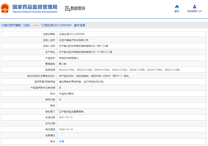Screen dimensions: 208x146
Task: Select 辽宁省药品监督管理局 approval department
Action: [71, 112]
